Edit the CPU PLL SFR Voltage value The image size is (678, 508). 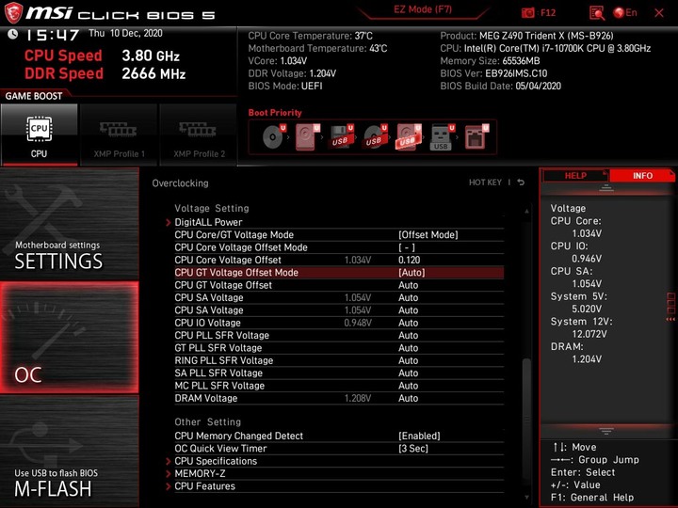408,335
